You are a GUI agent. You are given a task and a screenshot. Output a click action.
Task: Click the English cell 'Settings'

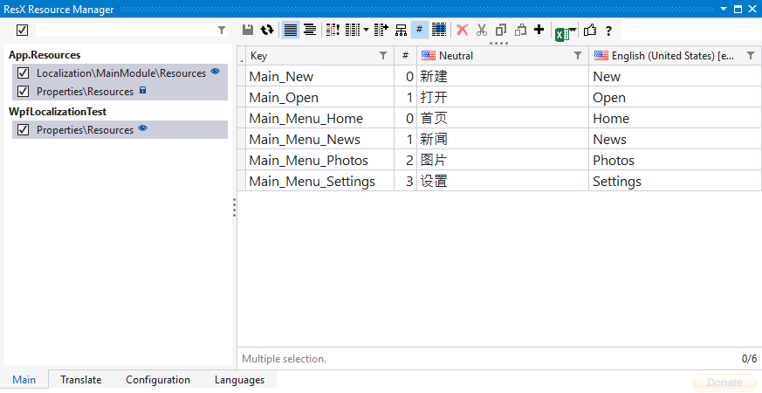(675, 181)
